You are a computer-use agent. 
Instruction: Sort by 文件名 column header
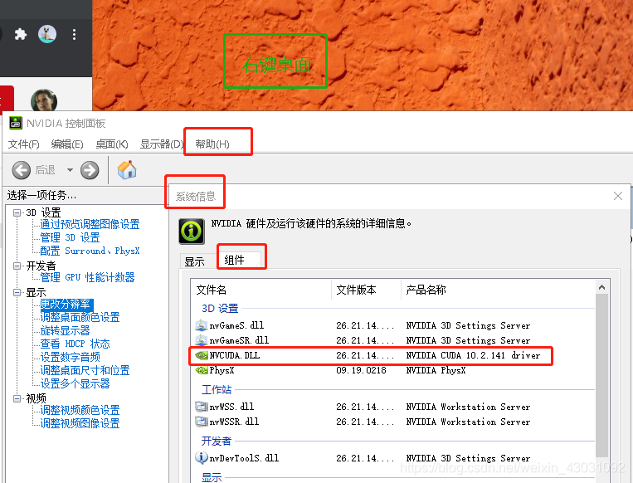(261, 290)
